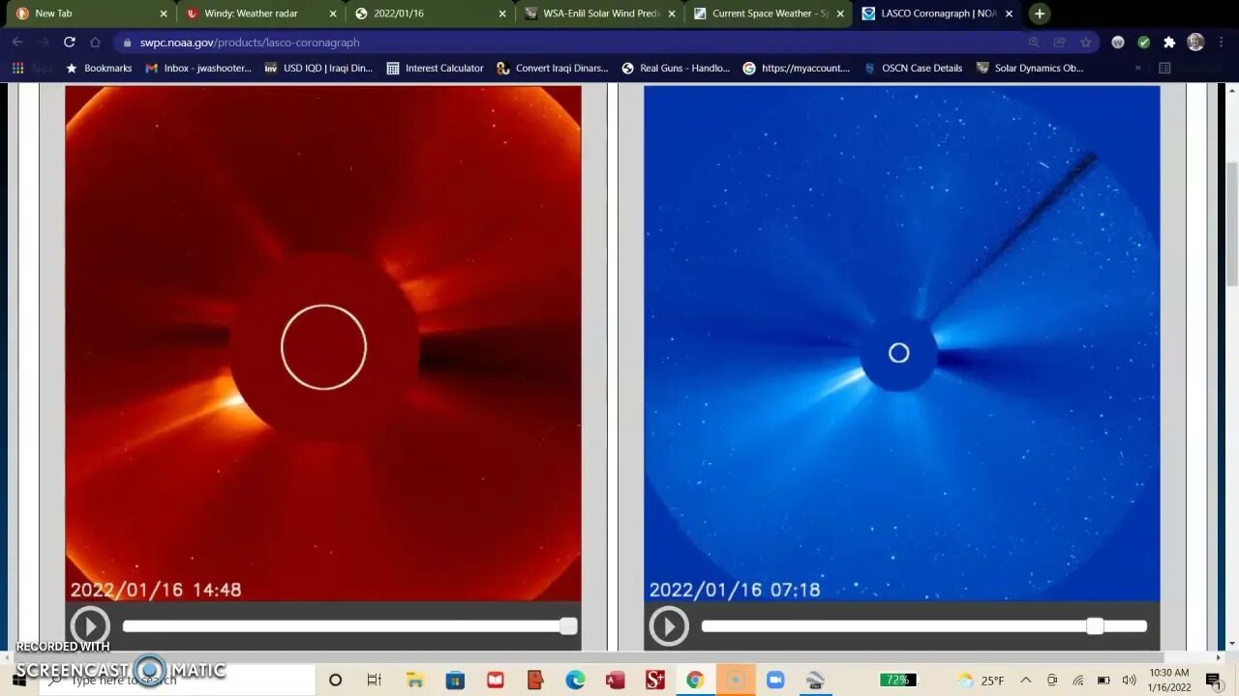
Task: Click the blue coronagraph timeline slider handle
Action: [x=1095, y=626]
